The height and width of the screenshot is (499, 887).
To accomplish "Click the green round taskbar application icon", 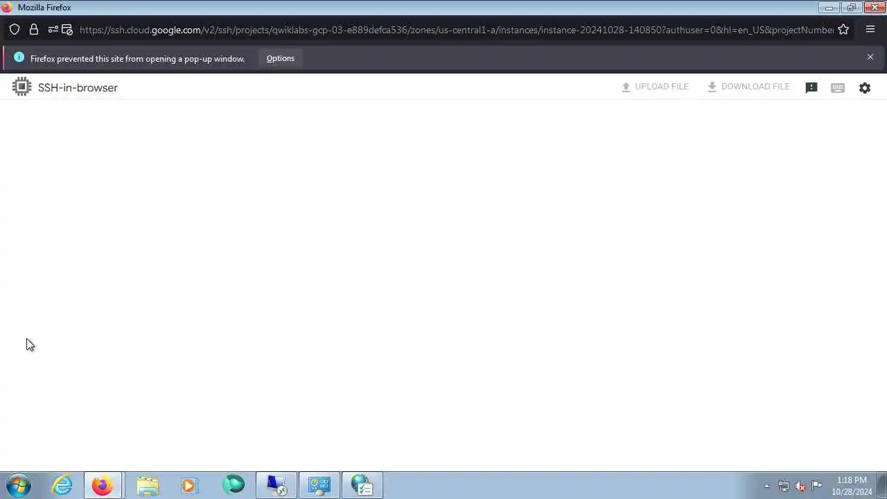I will click(x=234, y=484).
